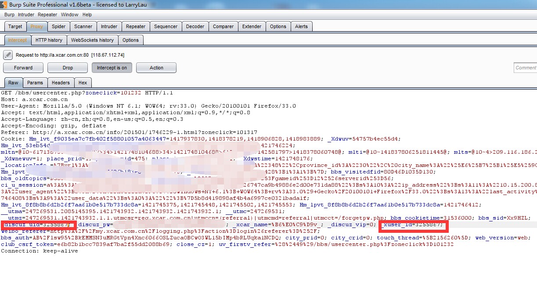This screenshot has height=282, width=537.
Task: Open the Window menu
Action: pyautogui.click(x=70, y=14)
